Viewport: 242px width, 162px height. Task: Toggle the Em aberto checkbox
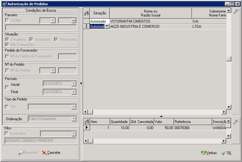[7, 39]
